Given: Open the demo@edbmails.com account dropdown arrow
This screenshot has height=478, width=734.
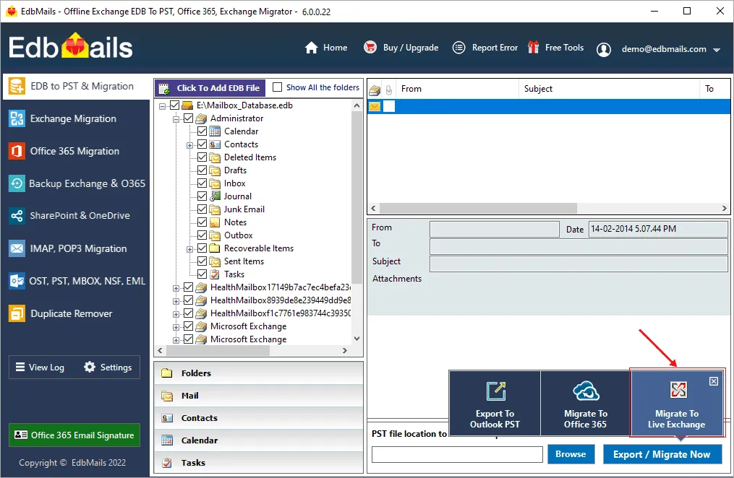Looking at the screenshot, I should click(x=717, y=50).
